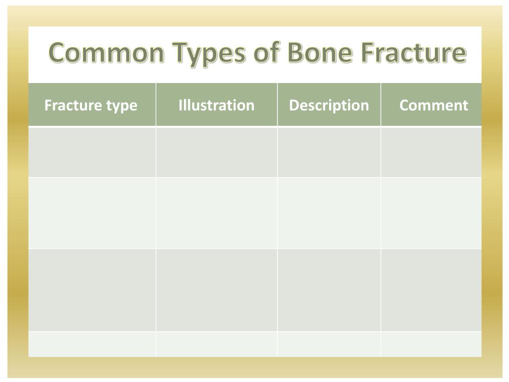
Task: Click the Common Types of Bone Fracture title
Action: (x=257, y=53)
